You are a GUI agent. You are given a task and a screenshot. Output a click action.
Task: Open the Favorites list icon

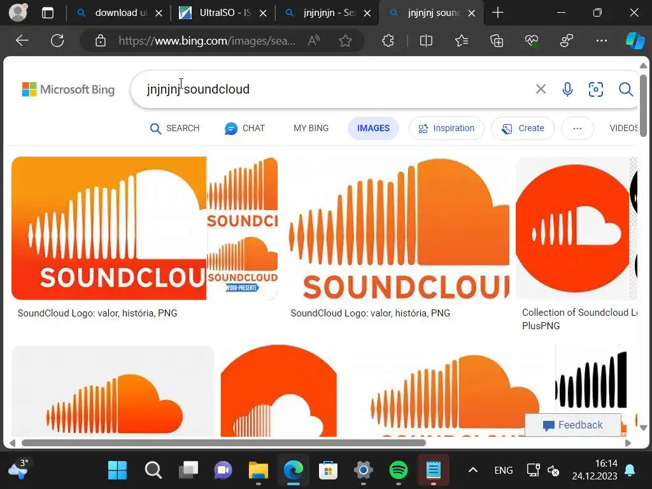[x=462, y=41]
